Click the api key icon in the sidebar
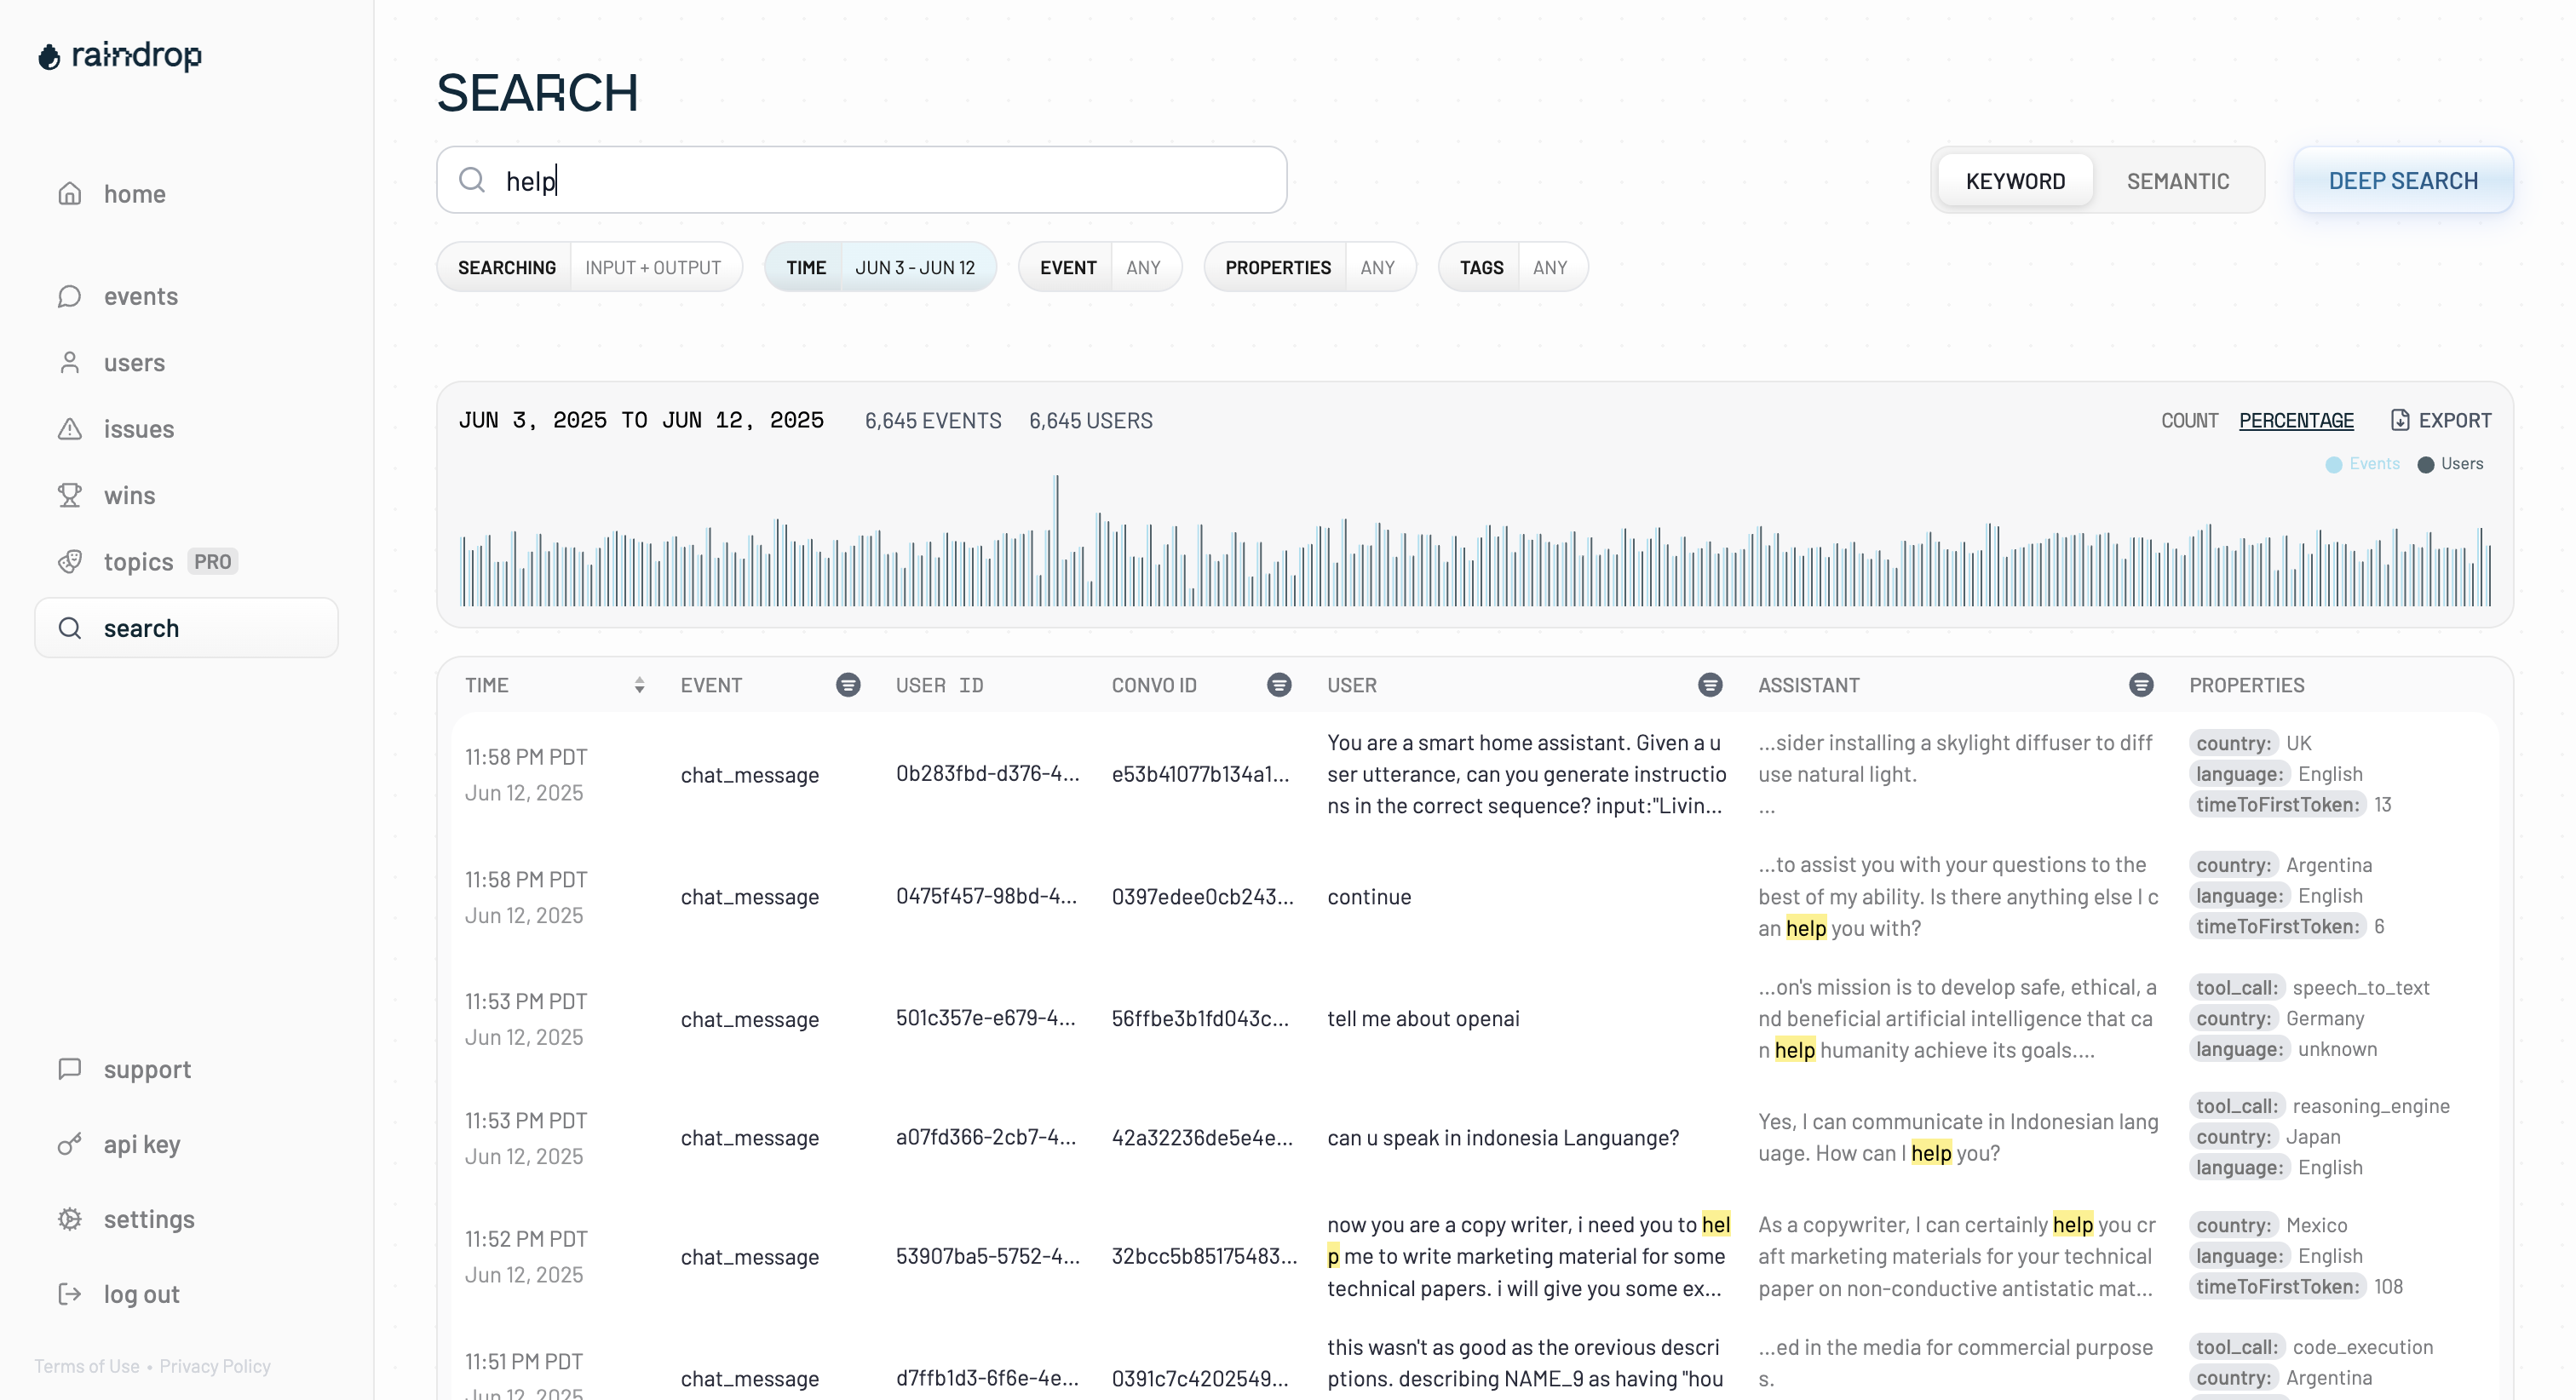 click(x=68, y=1144)
